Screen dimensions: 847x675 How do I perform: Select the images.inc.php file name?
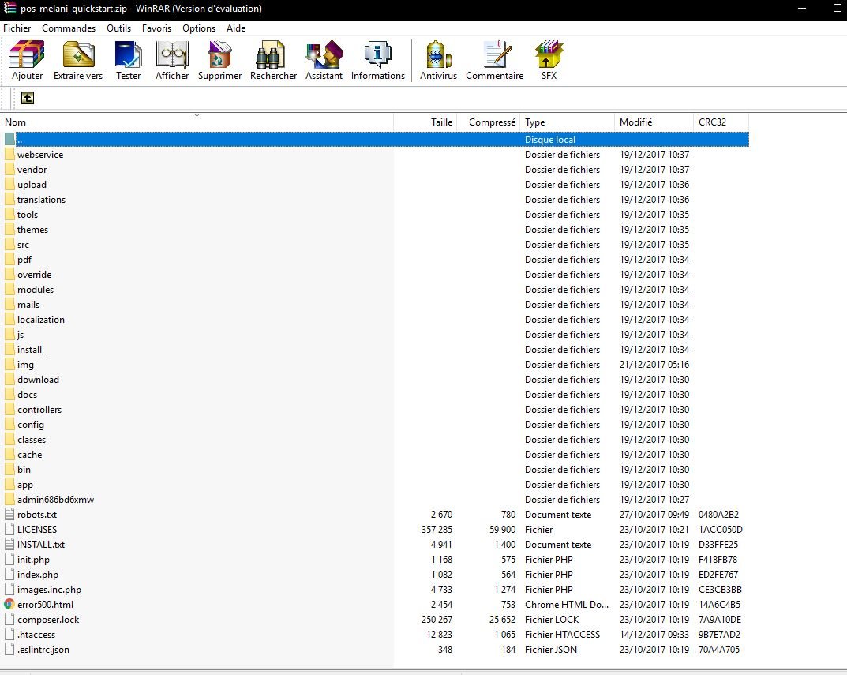49,590
